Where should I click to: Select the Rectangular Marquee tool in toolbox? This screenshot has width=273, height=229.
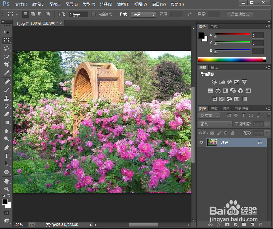coord(7,40)
